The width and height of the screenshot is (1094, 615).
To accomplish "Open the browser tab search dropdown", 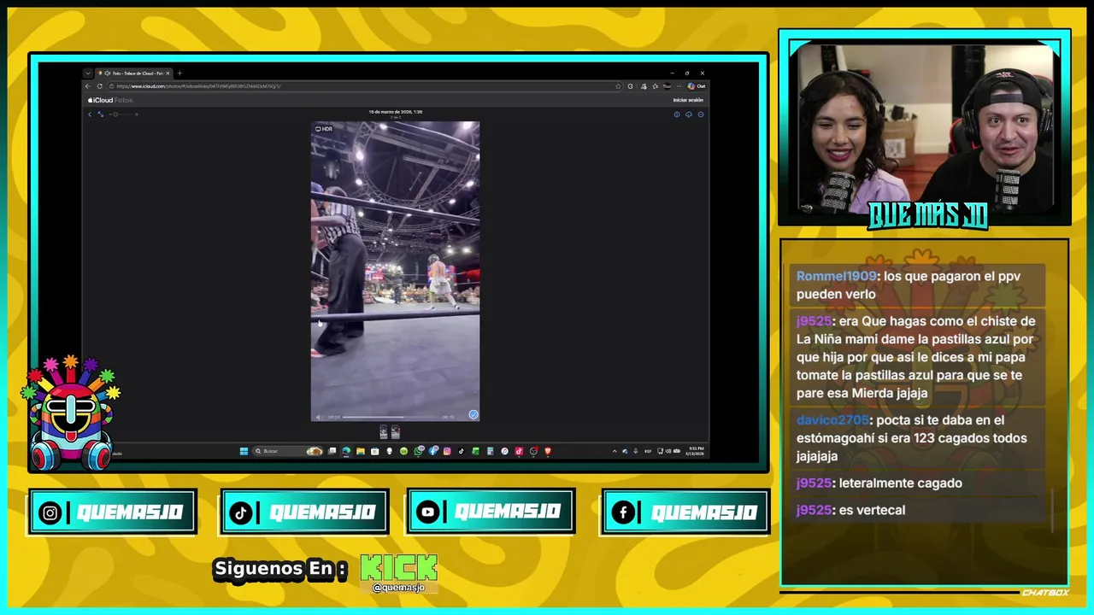I will point(88,73).
